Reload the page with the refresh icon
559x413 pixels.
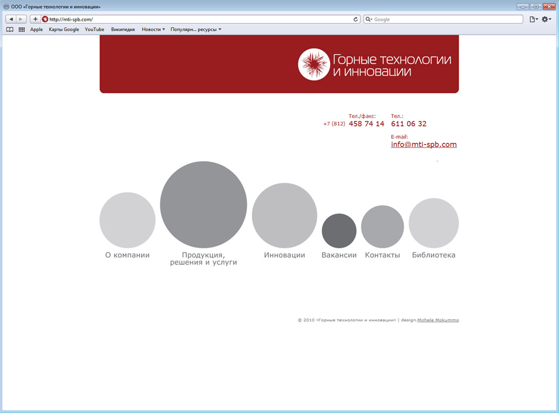[x=356, y=19]
